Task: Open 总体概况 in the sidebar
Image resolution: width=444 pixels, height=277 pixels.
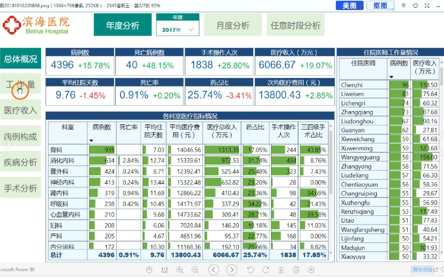Action: 21,58
